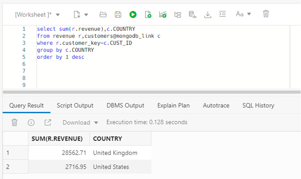Open the Explain Plan tab
Screen dimensions: 301x179
click(x=173, y=105)
